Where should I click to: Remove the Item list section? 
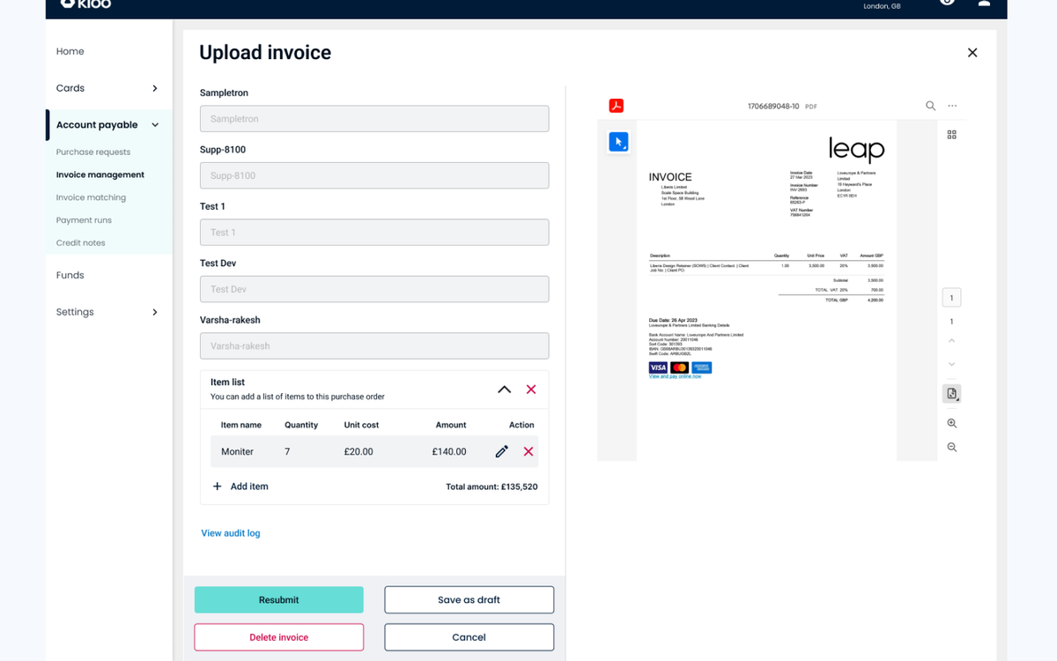(531, 389)
